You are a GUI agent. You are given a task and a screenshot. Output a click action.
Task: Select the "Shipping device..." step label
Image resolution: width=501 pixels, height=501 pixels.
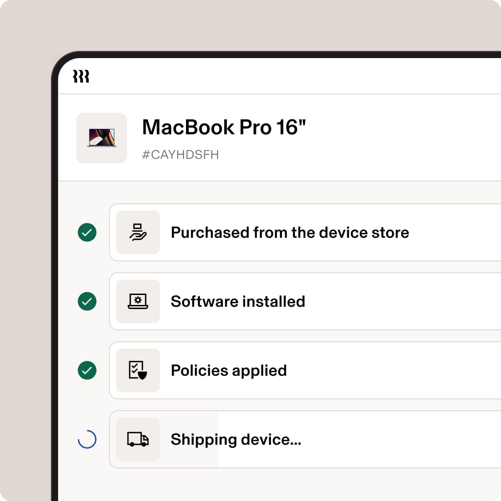pos(236,440)
